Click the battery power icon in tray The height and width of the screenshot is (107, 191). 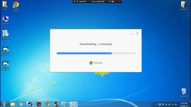pyautogui.click(x=166, y=104)
